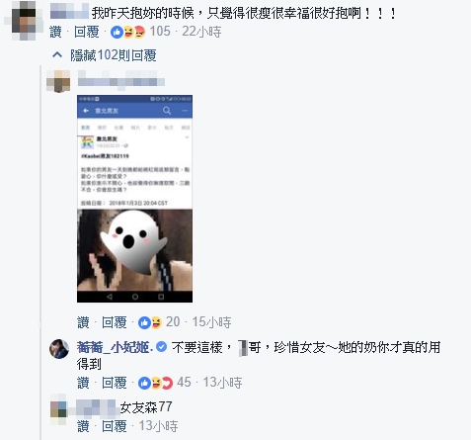Collapse the 隱藏102則回覆 replies chevron
The width and height of the screenshot is (471, 440).
pos(57,55)
